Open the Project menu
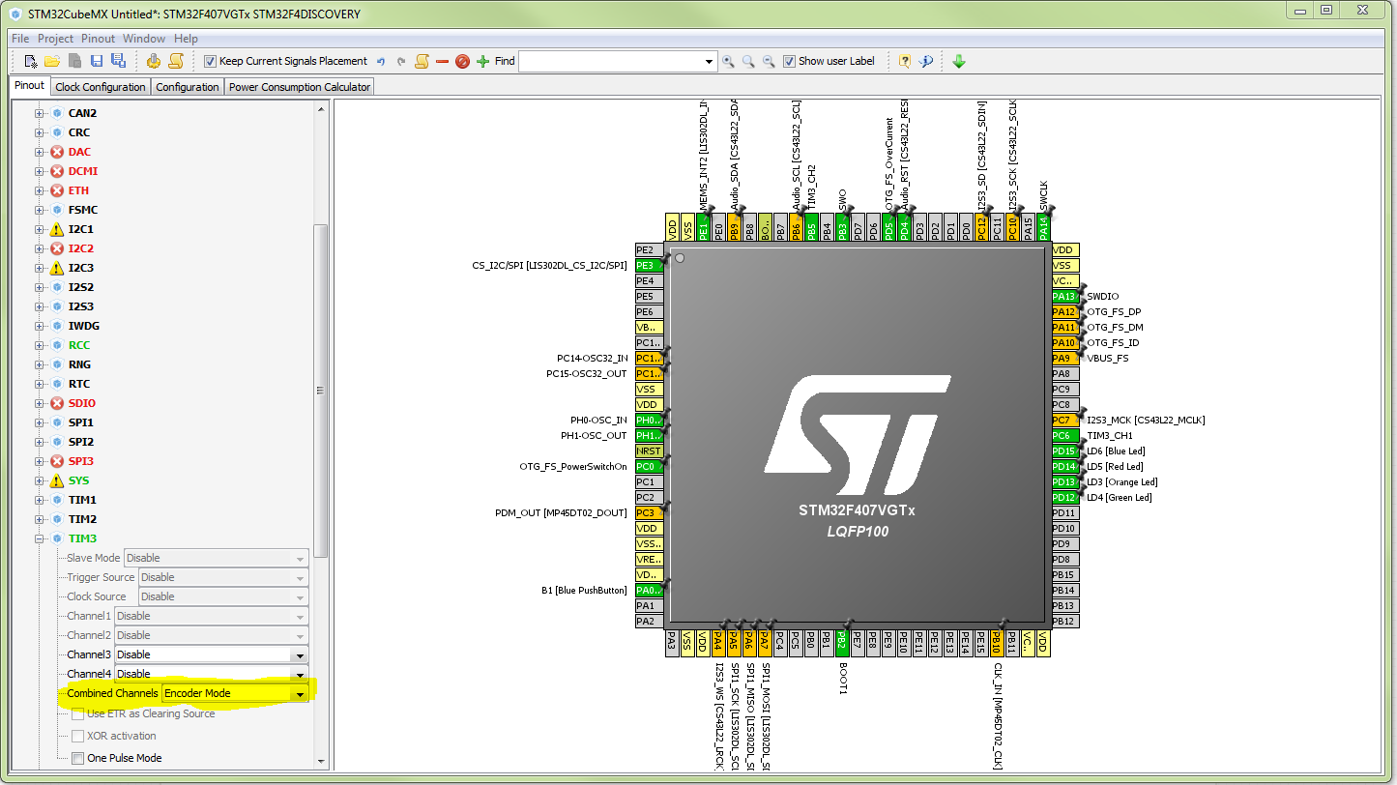 click(x=55, y=39)
